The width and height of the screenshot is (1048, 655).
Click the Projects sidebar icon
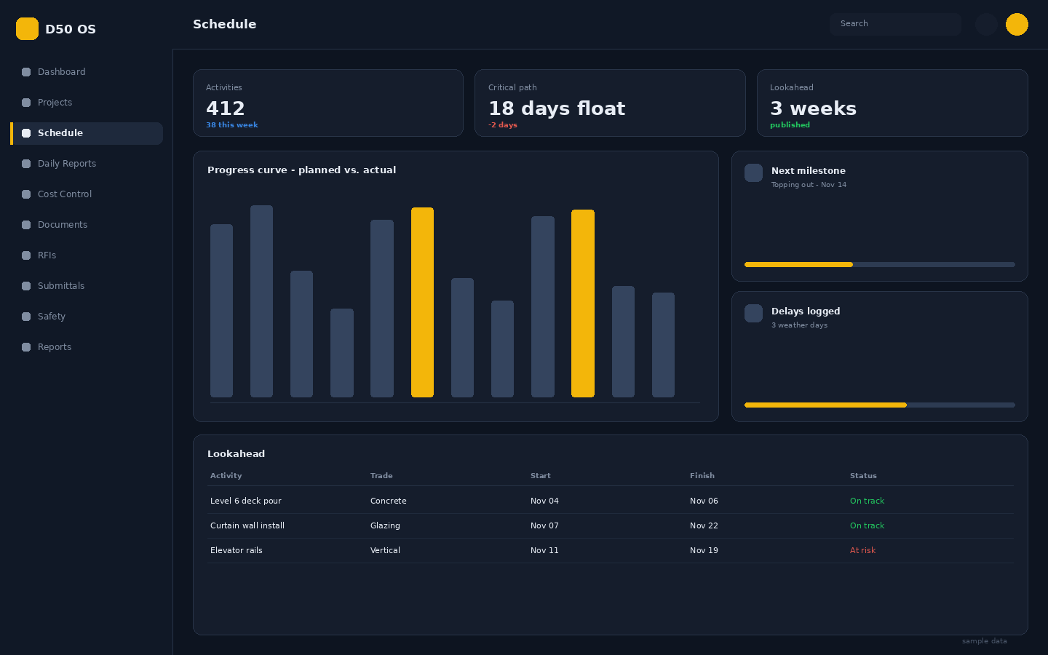coord(26,103)
